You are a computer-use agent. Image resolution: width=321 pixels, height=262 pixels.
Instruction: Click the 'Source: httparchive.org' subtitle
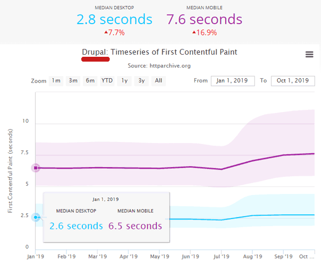tap(159, 65)
